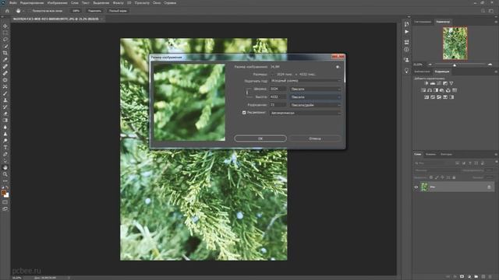Hide the layer using eye icon
Image resolution: width=499 pixels, height=280 pixels.
pos(416,187)
